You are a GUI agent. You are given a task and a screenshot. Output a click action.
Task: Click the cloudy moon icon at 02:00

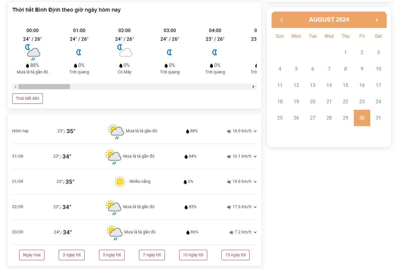pos(125,51)
